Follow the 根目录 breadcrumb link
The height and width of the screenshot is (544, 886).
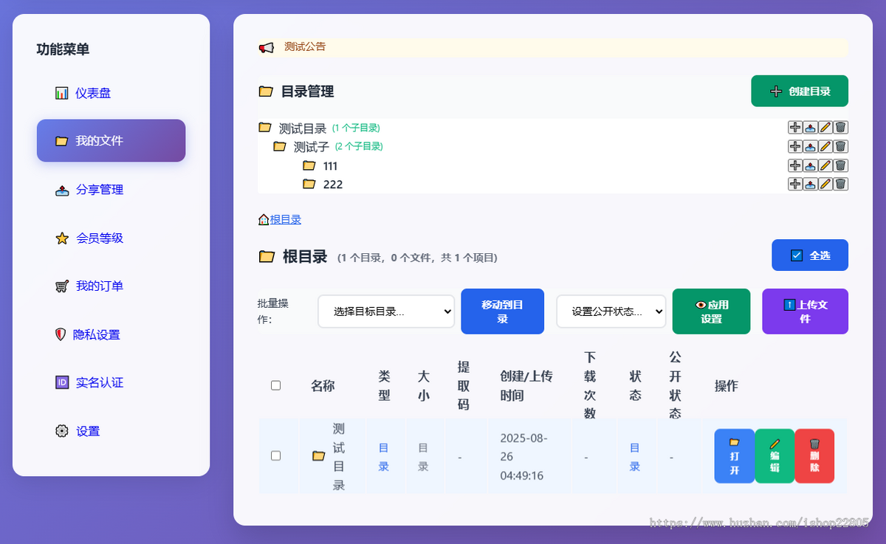pos(286,219)
